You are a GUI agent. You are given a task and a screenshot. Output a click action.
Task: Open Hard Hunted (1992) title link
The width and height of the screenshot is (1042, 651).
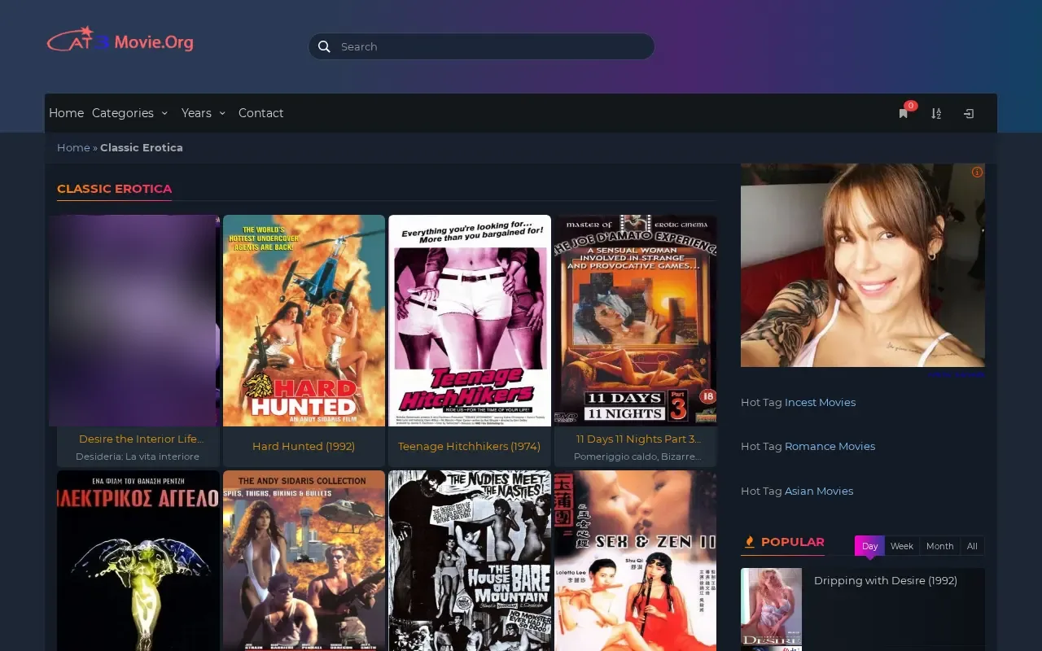304,446
